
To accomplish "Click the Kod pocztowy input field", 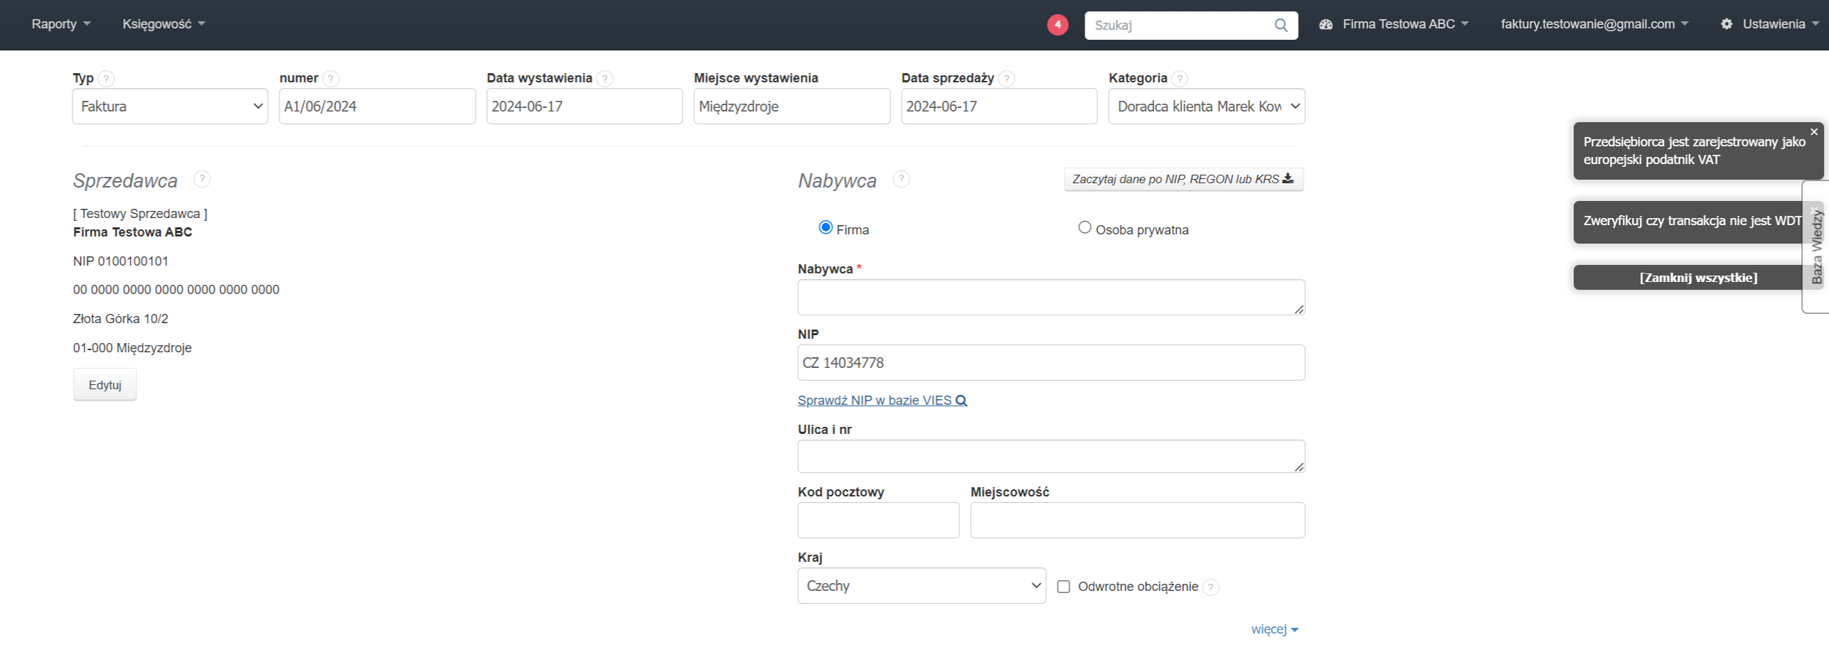I will tap(878, 521).
